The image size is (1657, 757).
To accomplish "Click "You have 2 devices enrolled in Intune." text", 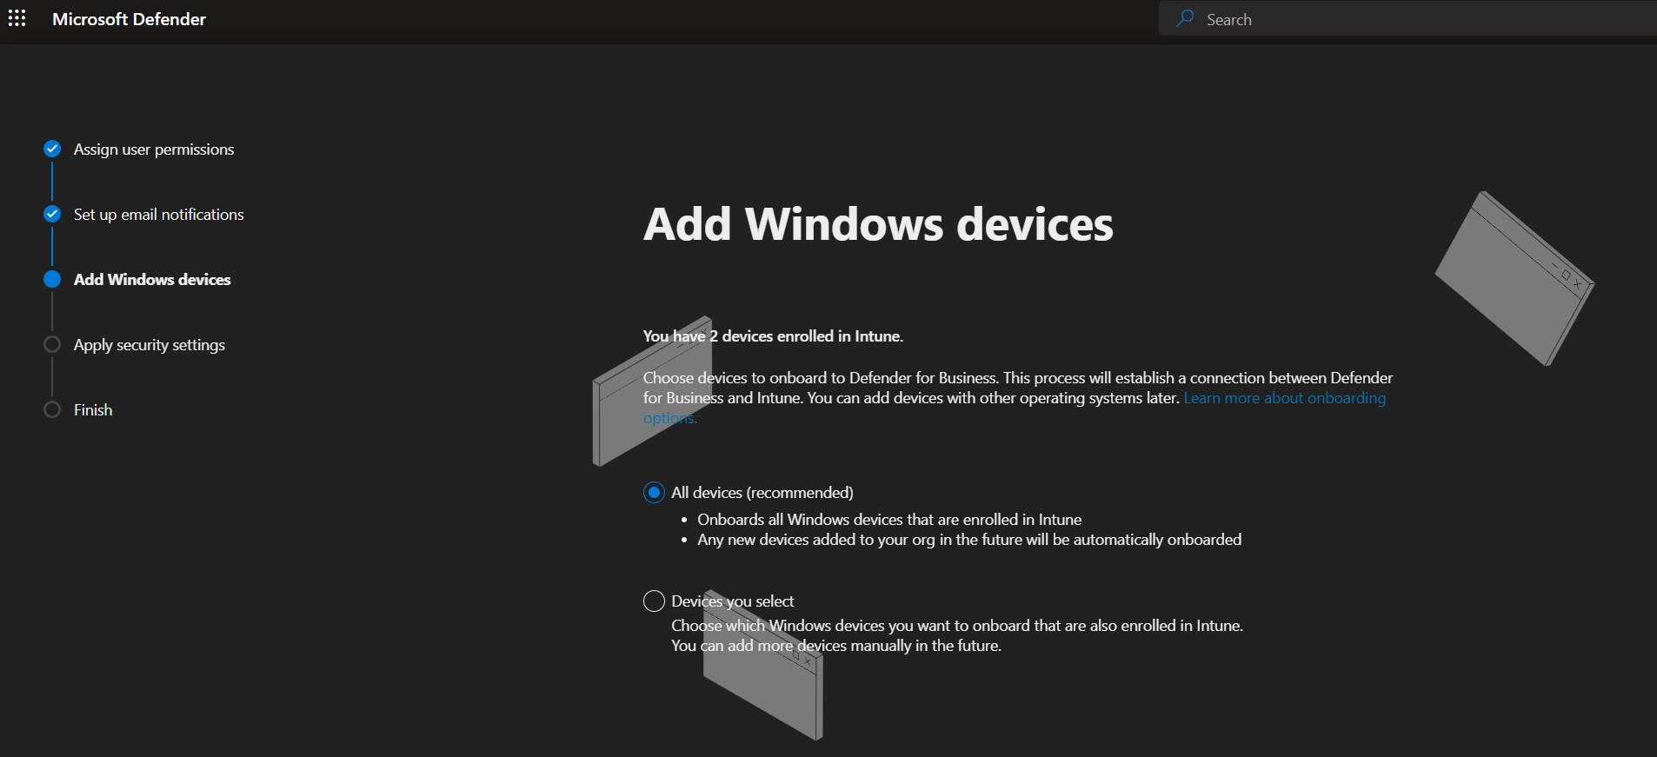I will click(773, 336).
